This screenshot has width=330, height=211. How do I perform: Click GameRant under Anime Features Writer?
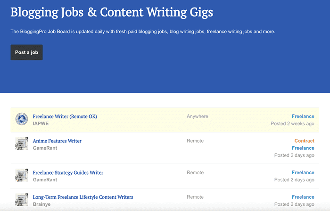coord(45,148)
